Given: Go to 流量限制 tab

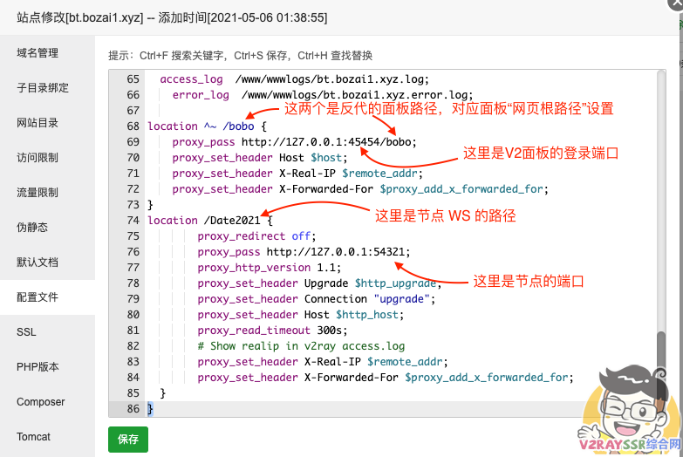Looking at the screenshot, I should (x=38, y=193).
